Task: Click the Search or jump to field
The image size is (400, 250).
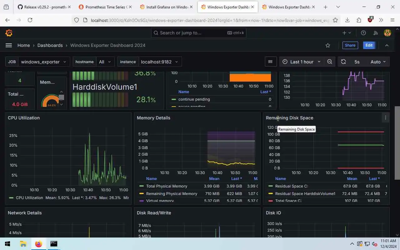Action: coord(199,33)
